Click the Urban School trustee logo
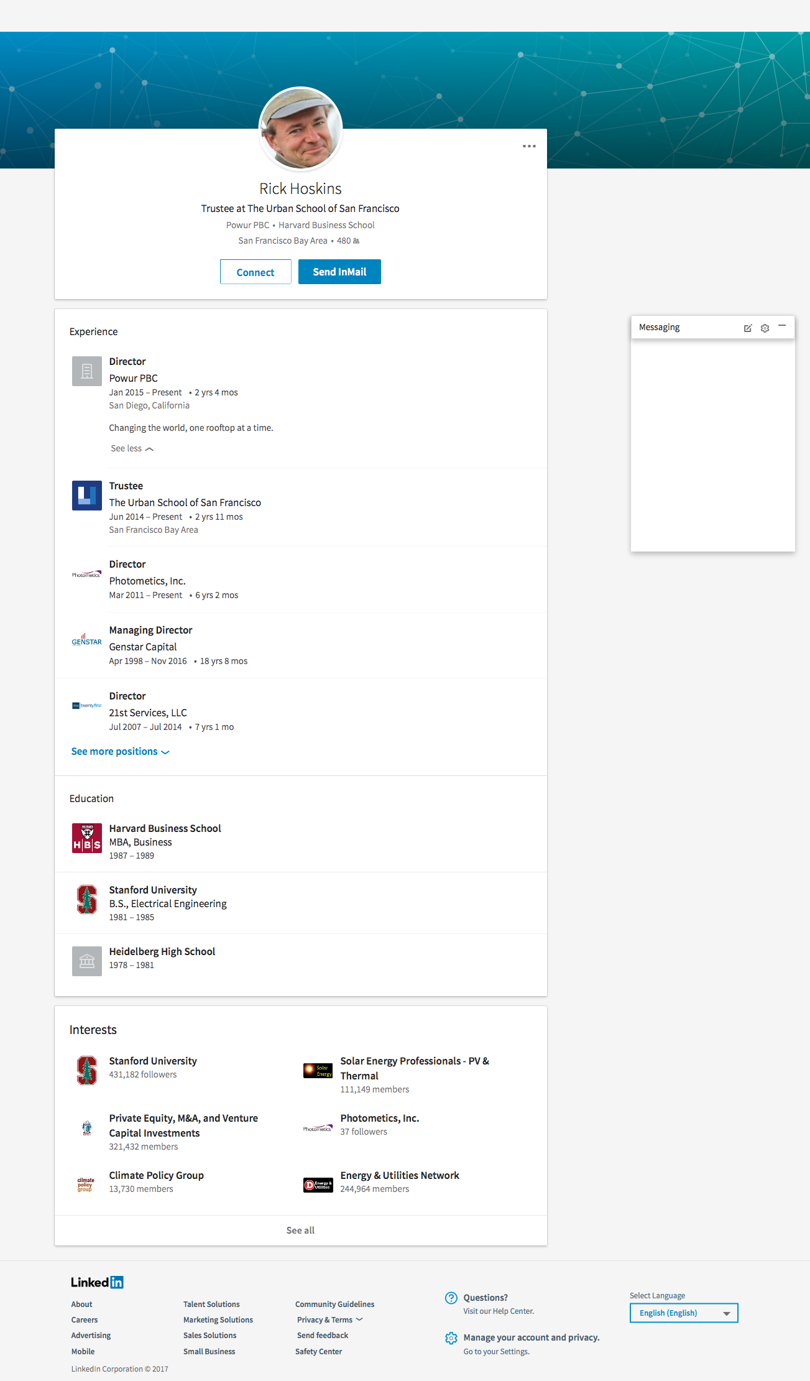 [87, 496]
